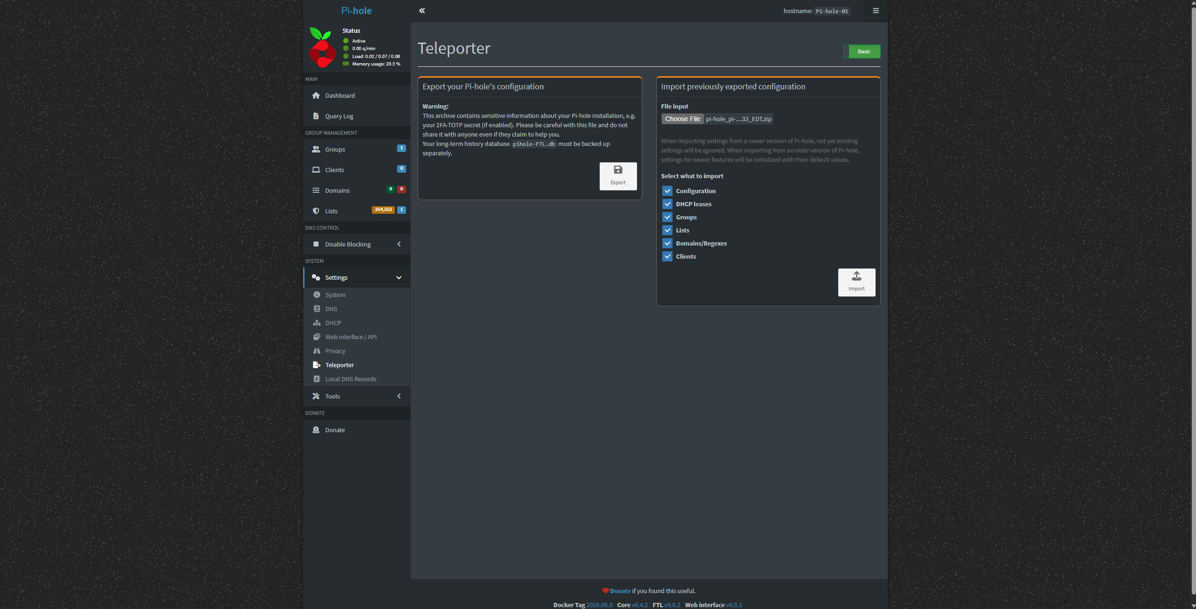The height and width of the screenshot is (609, 1196).
Task: Click the Lists shield icon
Action: click(316, 211)
